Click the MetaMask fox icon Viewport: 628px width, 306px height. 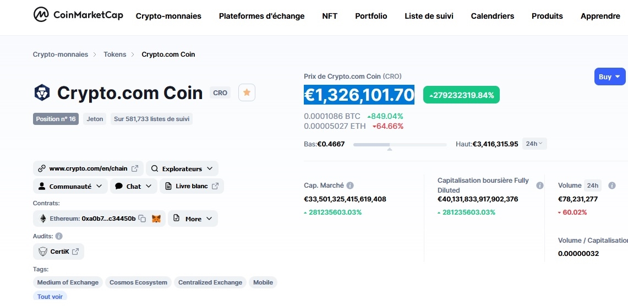click(x=157, y=219)
